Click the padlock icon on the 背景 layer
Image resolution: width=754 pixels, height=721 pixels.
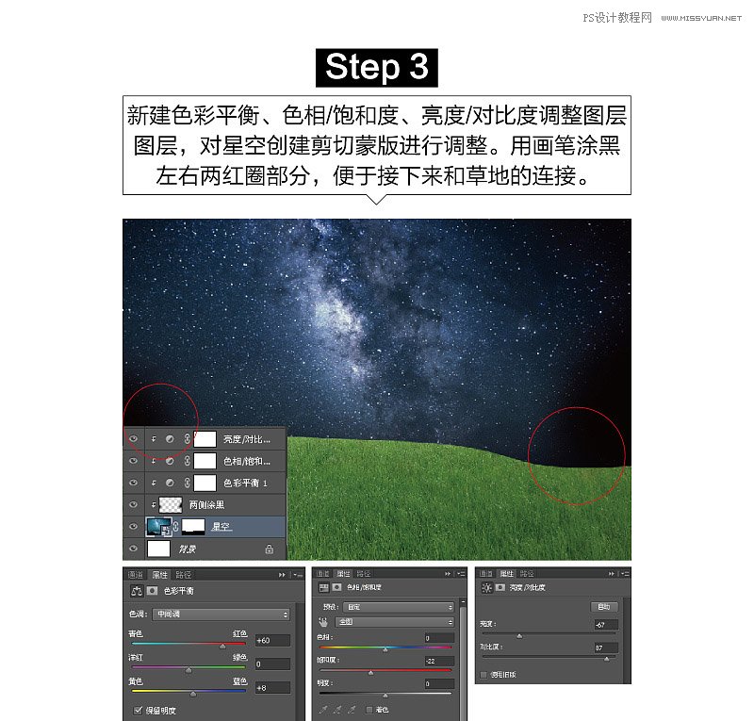point(270,549)
